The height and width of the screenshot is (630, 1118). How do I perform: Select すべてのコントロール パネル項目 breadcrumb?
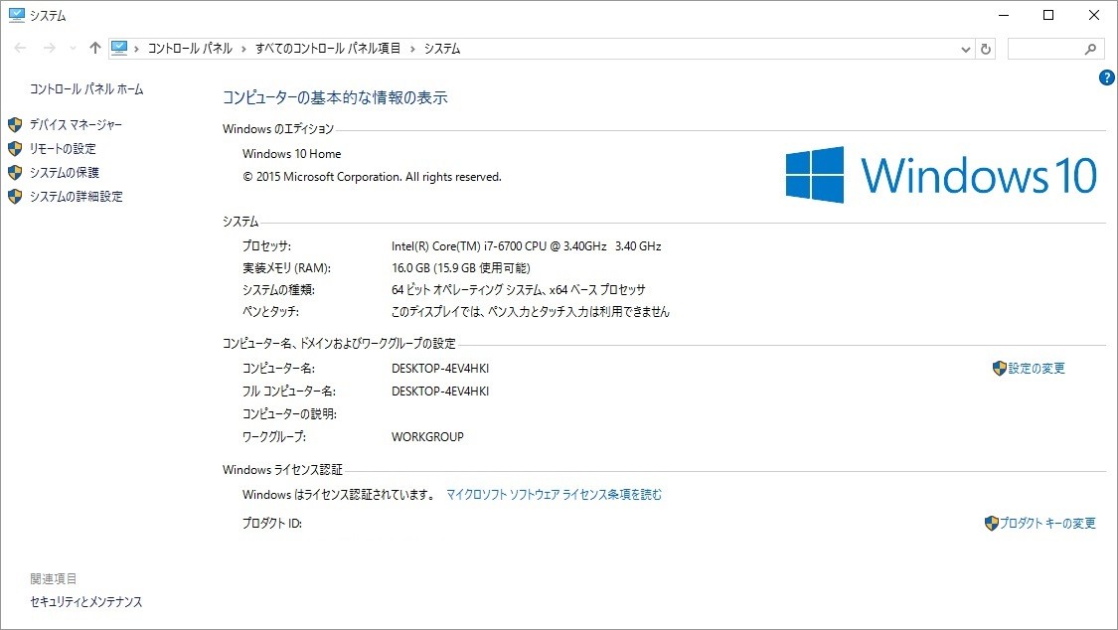[x=328, y=49]
